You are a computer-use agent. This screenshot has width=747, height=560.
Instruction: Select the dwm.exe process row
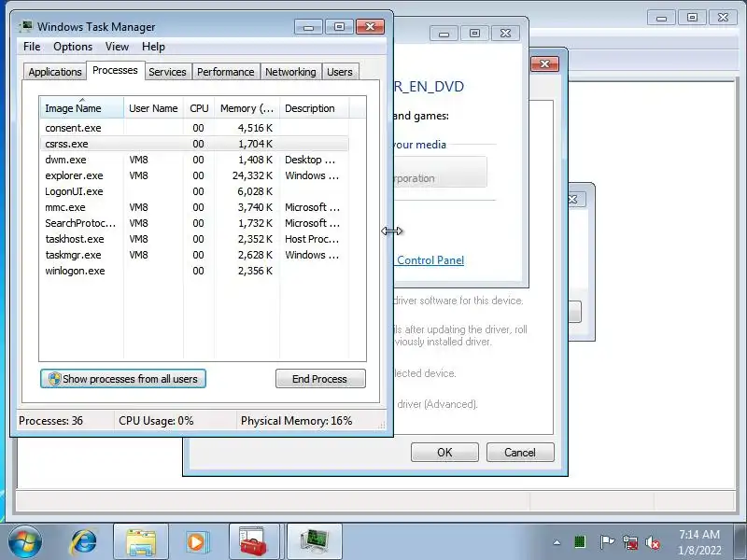coord(194,160)
